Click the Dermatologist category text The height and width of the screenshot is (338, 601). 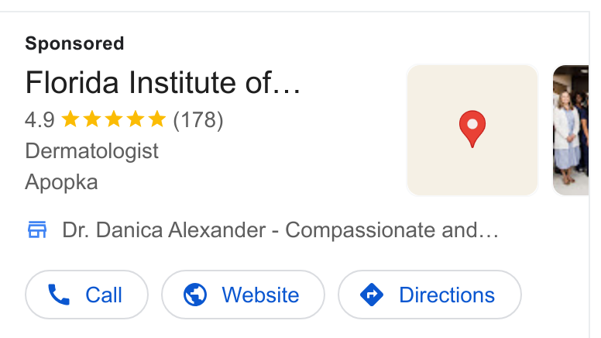point(91,150)
